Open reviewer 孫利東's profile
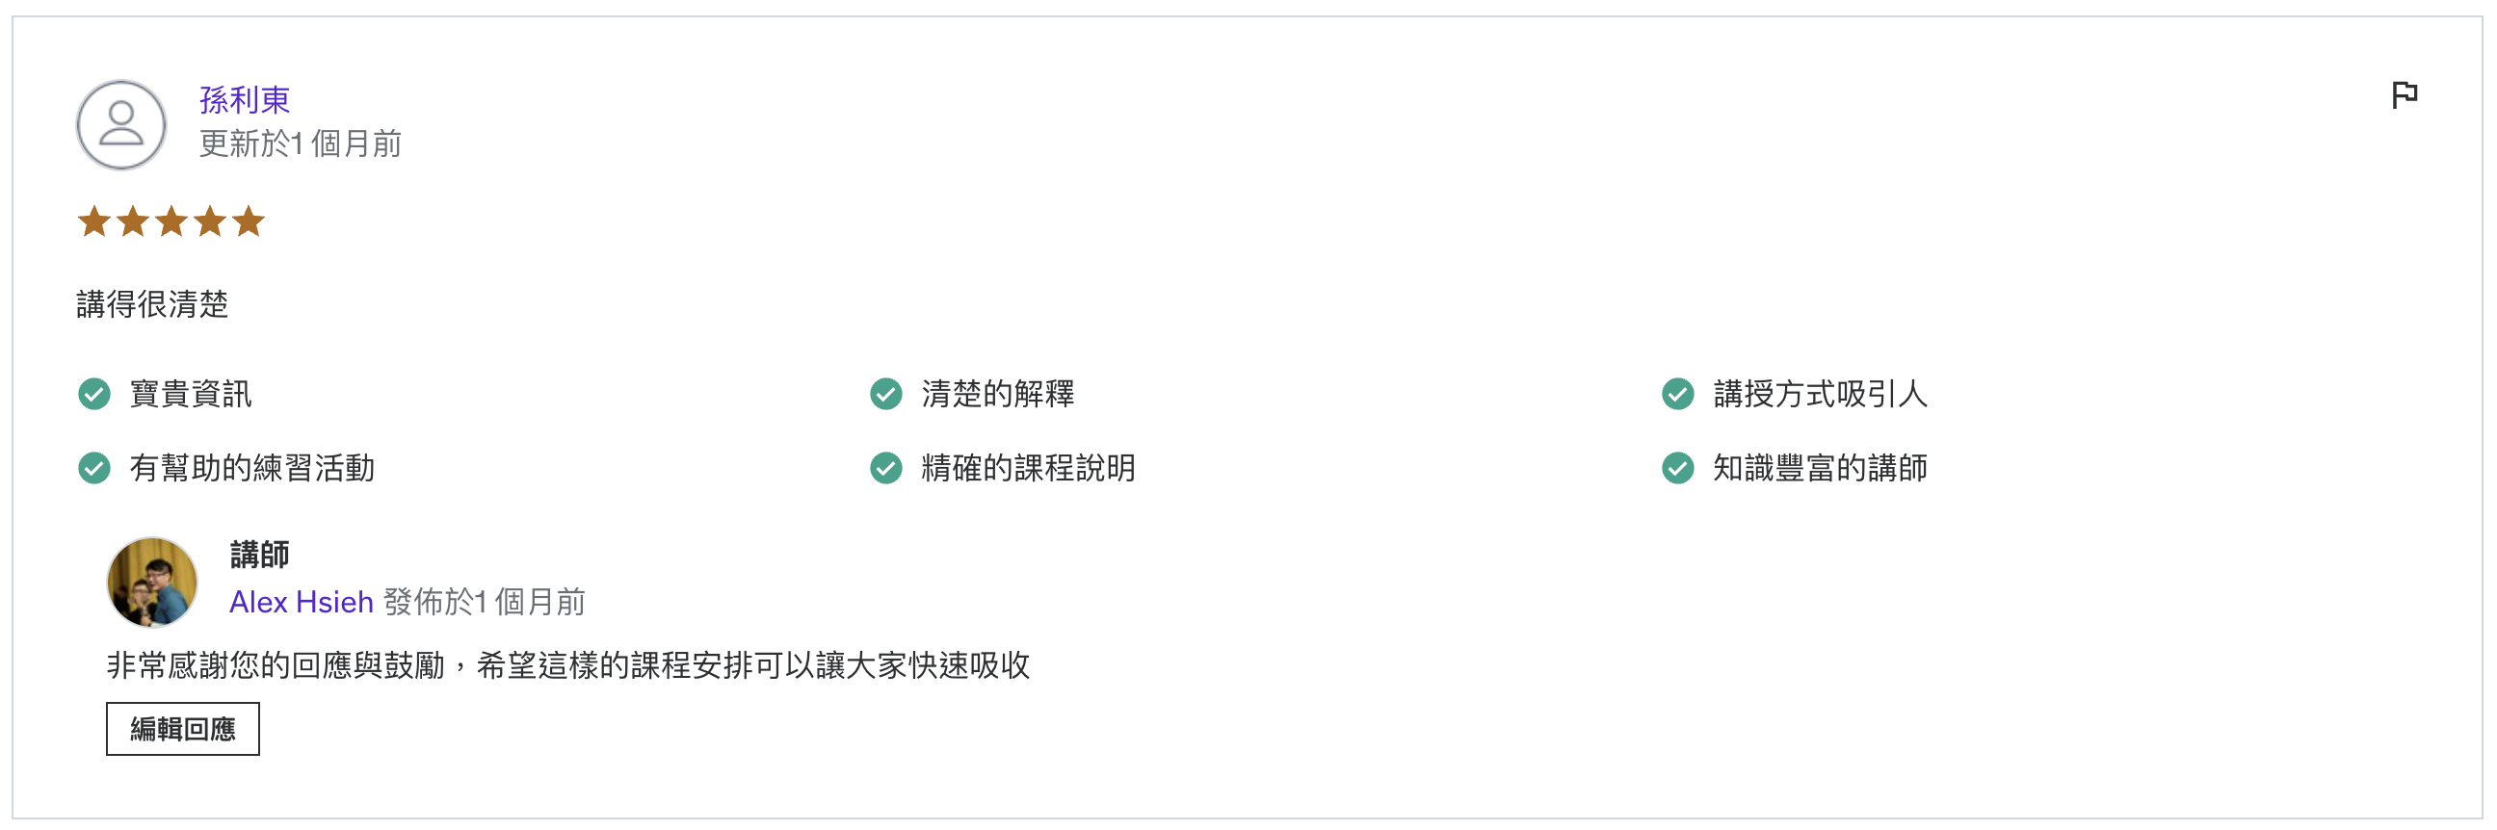The height and width of the screenshot is (830, 2497). [x=244, y=99]
